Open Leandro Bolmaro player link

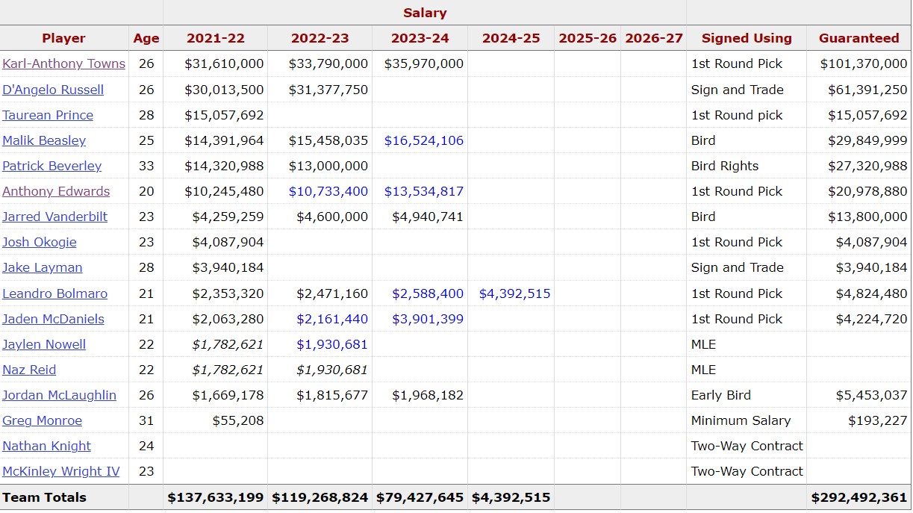click(54, 293)
